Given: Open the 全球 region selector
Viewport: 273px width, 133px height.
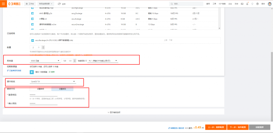Looking at the screenshot, I should click(62, 4).
